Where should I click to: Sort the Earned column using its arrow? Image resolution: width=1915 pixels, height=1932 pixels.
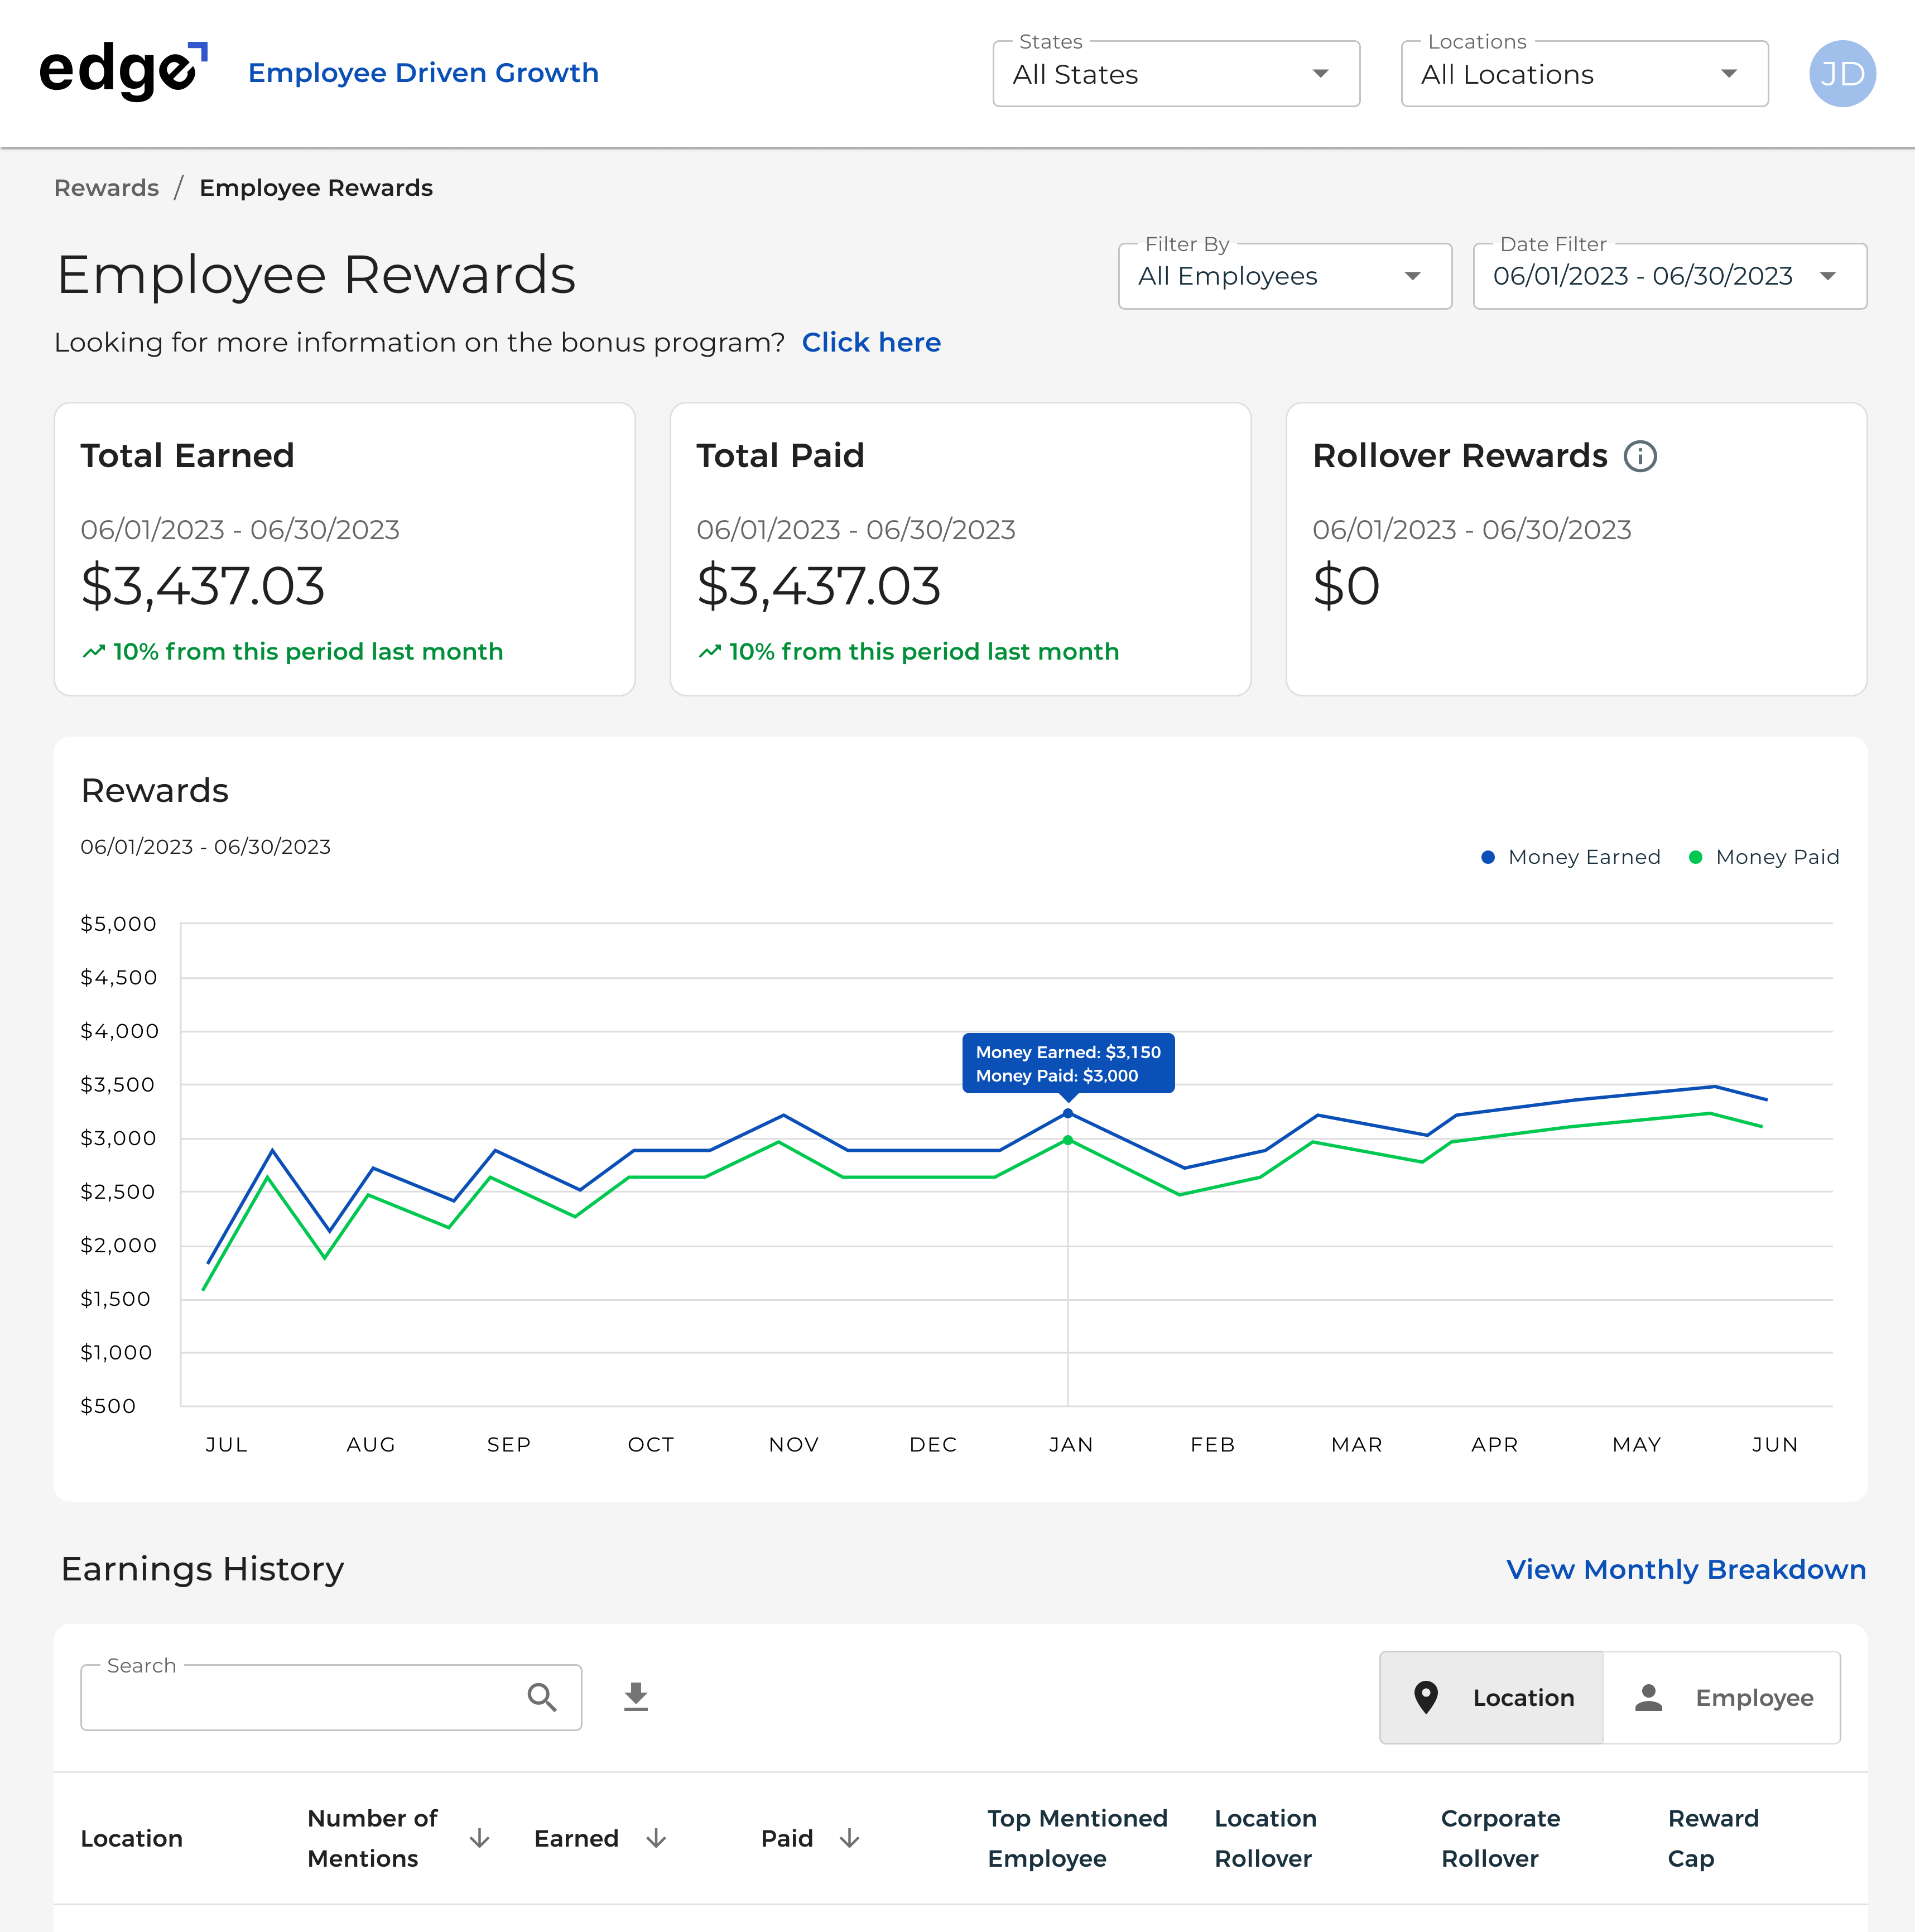tap(657, 1838)
